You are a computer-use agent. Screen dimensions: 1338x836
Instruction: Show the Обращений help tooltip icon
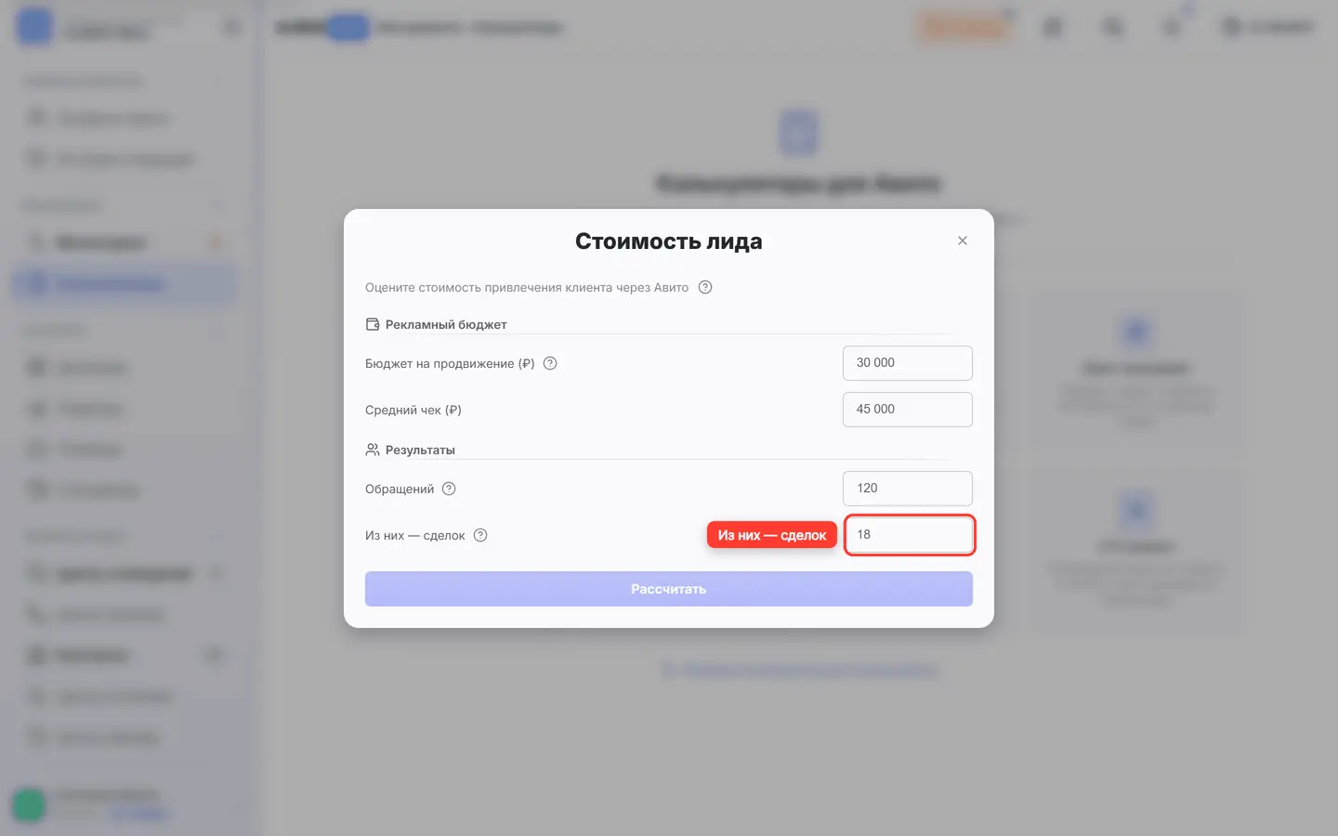tap(449, 489)
